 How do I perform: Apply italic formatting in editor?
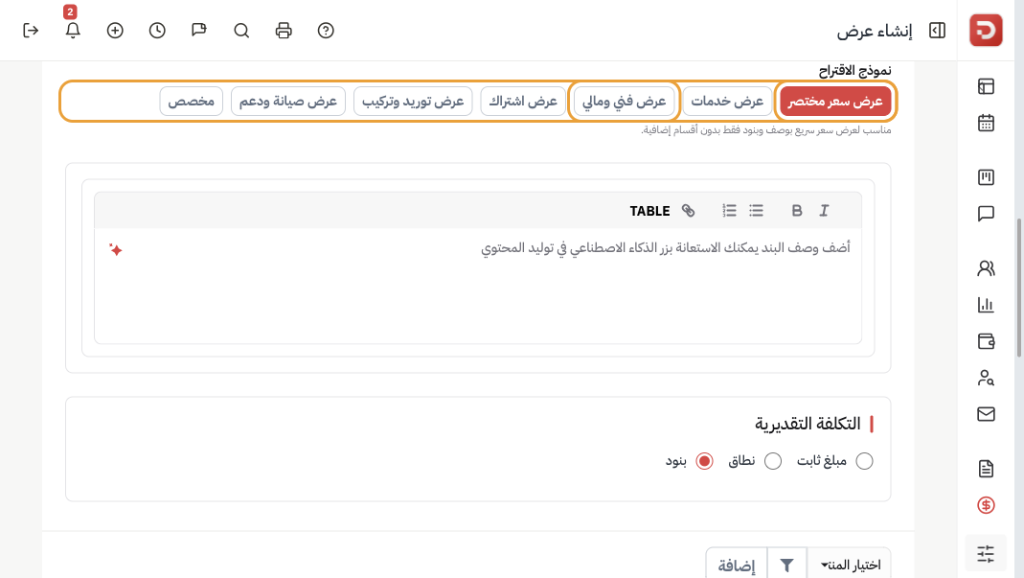coord(824,211)
